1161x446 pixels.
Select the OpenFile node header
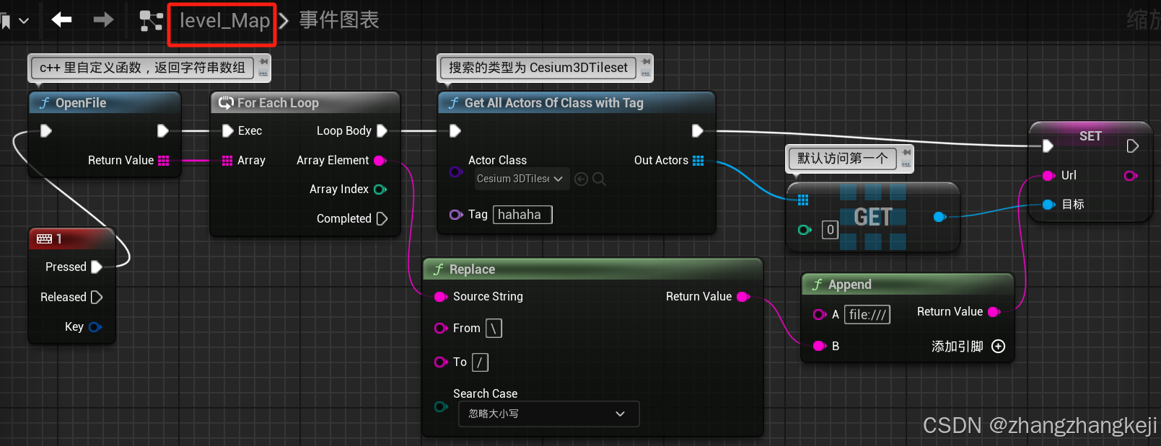click(105, 103)
